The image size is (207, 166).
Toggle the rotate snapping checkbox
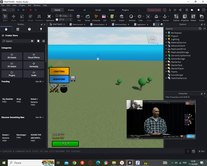click(x=57, y=20)
